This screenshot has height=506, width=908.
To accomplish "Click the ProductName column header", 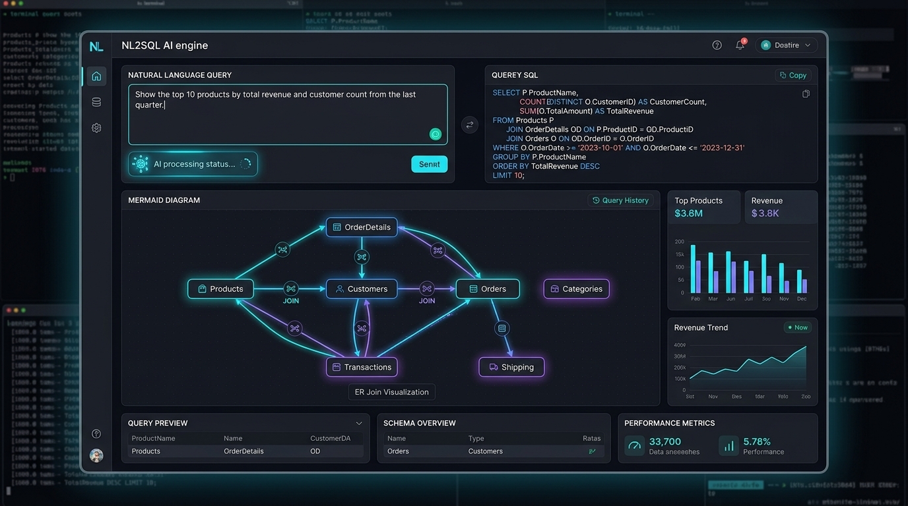I will pos(153,438).
